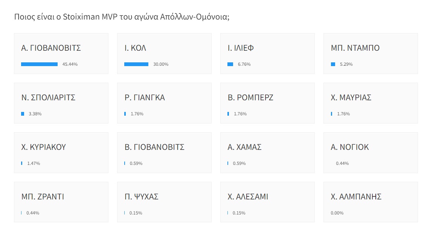Vote for Α. ΧΑΜΑΣ
The width and height of the screenshot is (430, 237).
pyautogui.click(x=267, y=153)
